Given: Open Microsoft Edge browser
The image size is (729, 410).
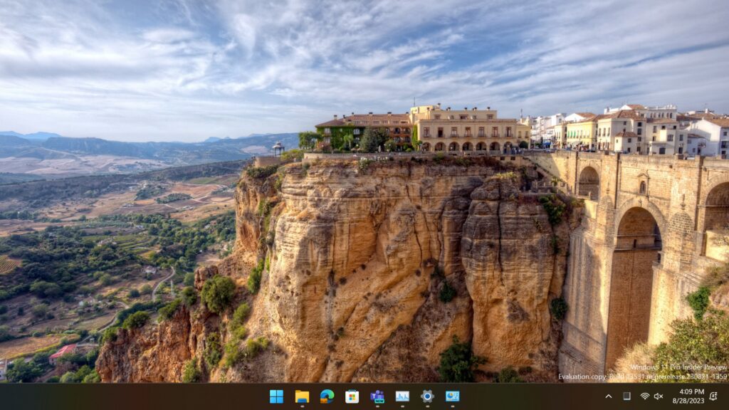Looking at the screenshot, I should point(327,396).
